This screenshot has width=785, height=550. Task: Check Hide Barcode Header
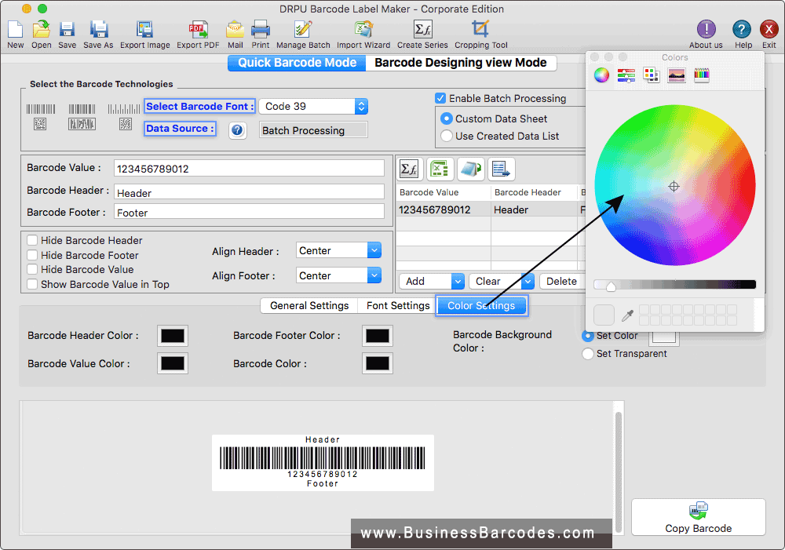32,240
